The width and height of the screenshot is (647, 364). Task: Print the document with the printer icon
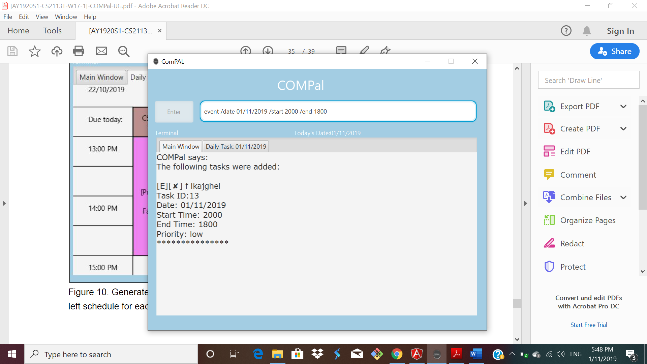(x=79, y=51)
